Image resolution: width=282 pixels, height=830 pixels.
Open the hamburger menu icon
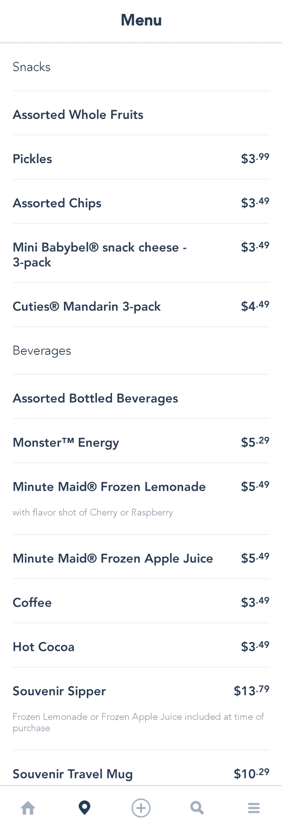point(254,808)
